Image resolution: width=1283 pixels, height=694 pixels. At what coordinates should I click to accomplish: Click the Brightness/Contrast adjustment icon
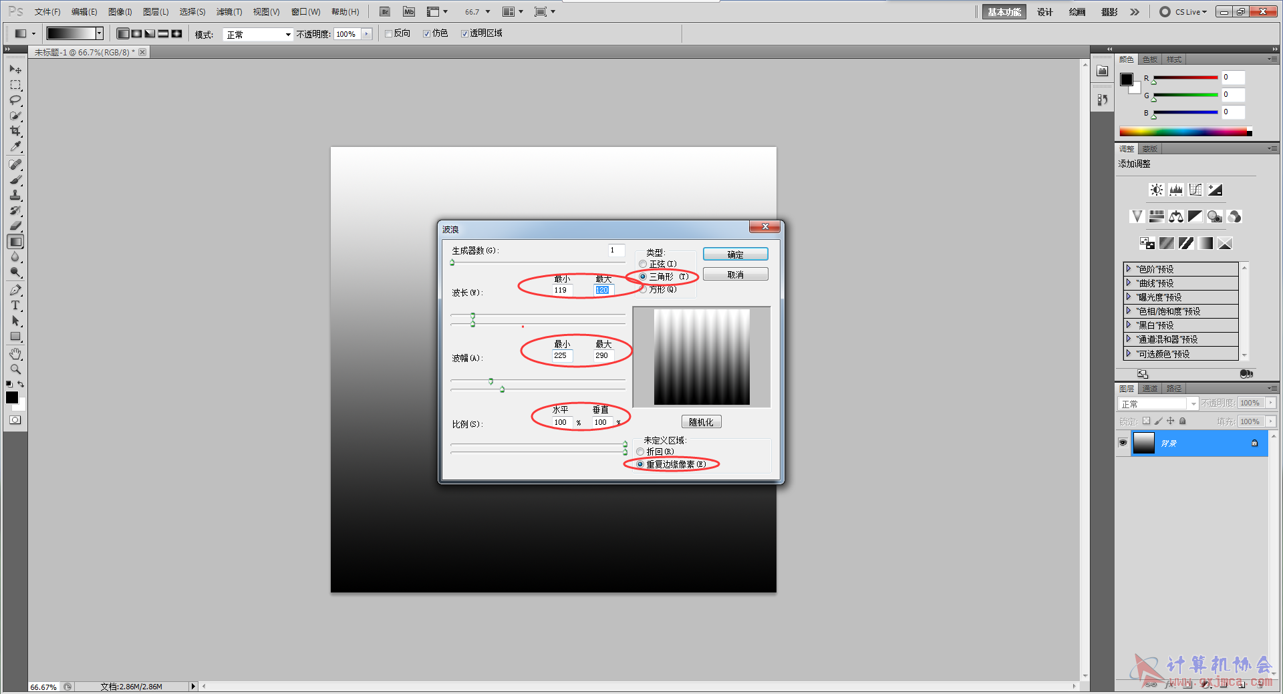click(1156, 190)
